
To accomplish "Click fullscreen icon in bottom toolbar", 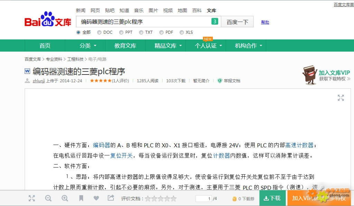I will click(x=32, y=198).
